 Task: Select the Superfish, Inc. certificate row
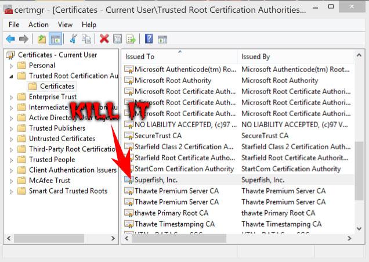[238, 180]
